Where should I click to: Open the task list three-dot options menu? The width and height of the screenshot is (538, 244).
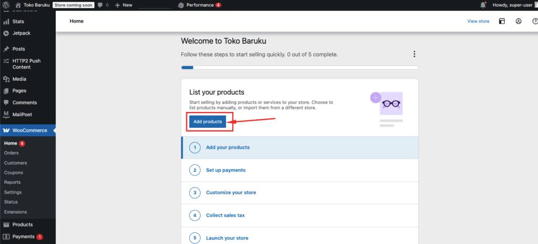pyautogui.click(x=415, y=54)
